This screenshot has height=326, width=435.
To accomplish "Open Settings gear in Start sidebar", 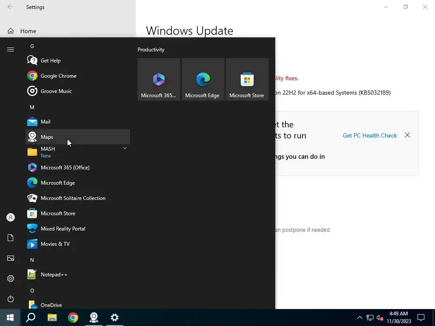I will pyautogui.click(x=11, y=278).
